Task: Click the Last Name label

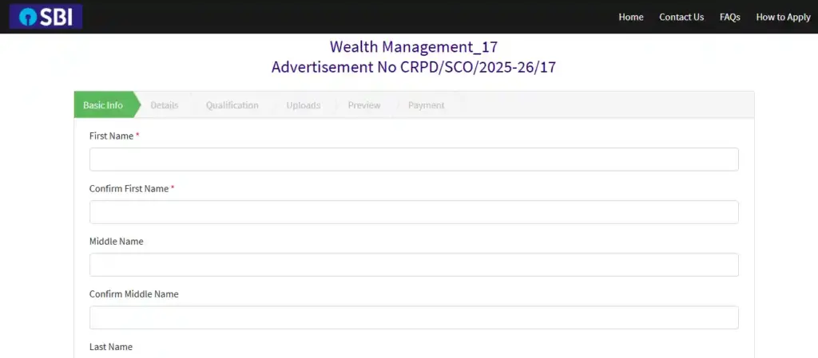Action: point(110,347)
